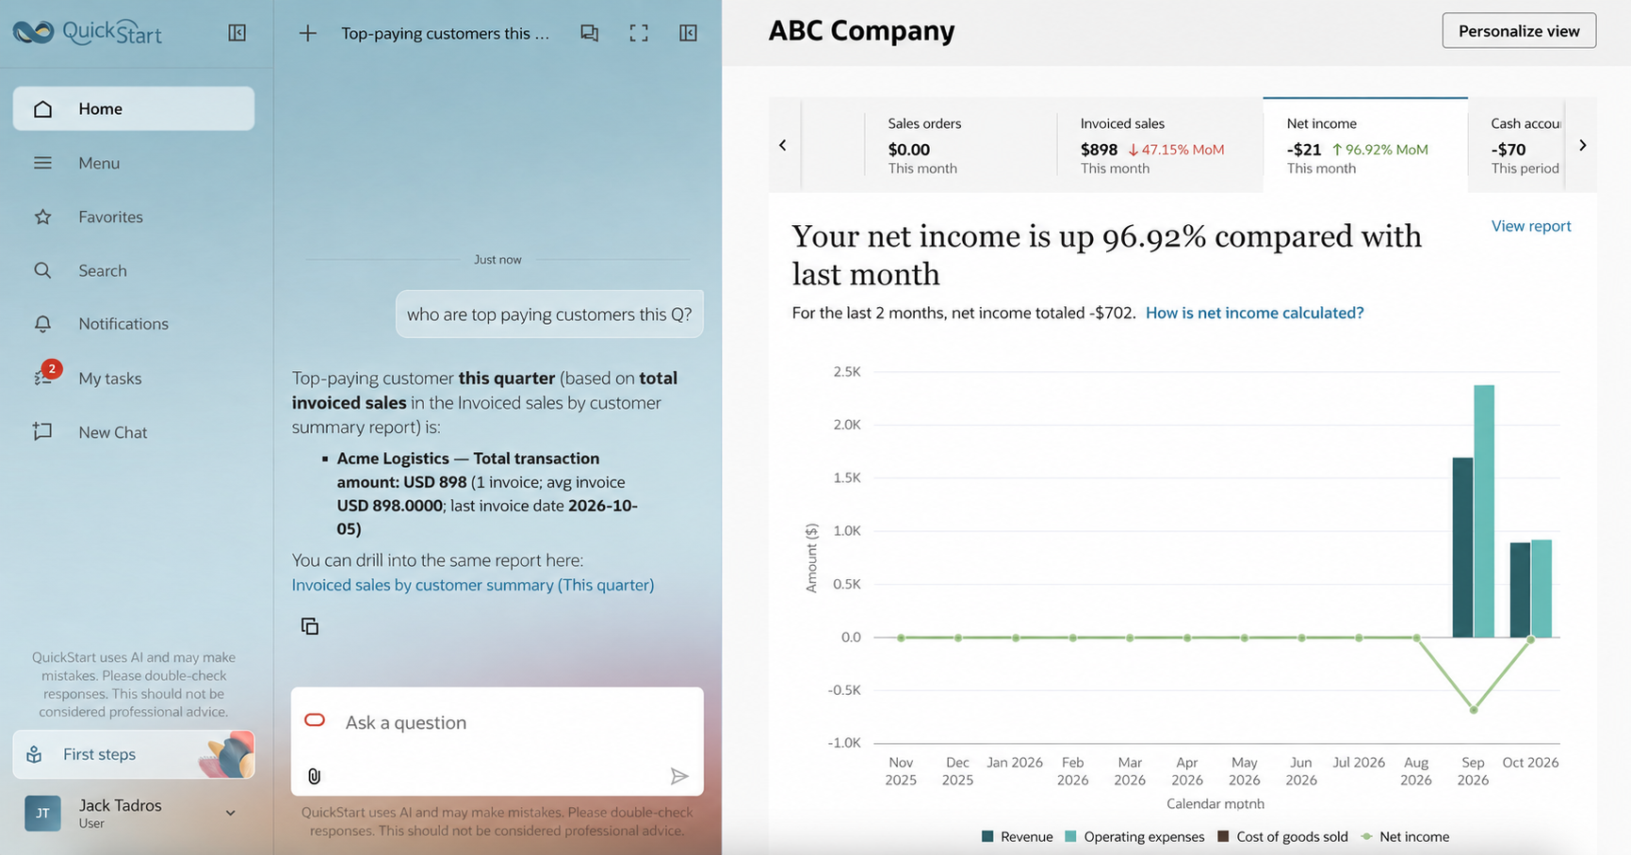Click the 96.92% MoM indicator
1631x855 pixels.
[x=1379, y=150]
